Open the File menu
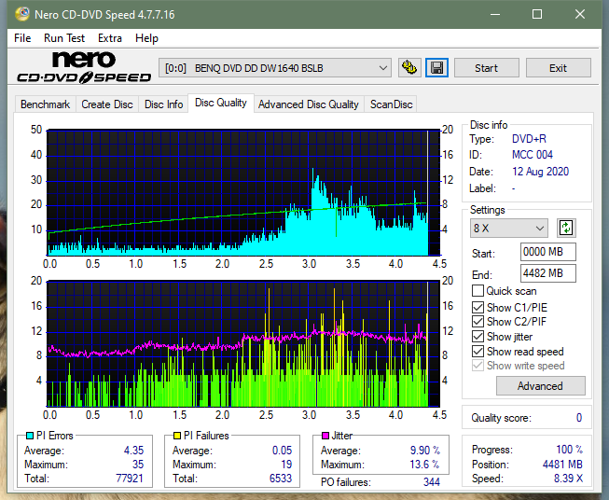 [x=22, y=38]
